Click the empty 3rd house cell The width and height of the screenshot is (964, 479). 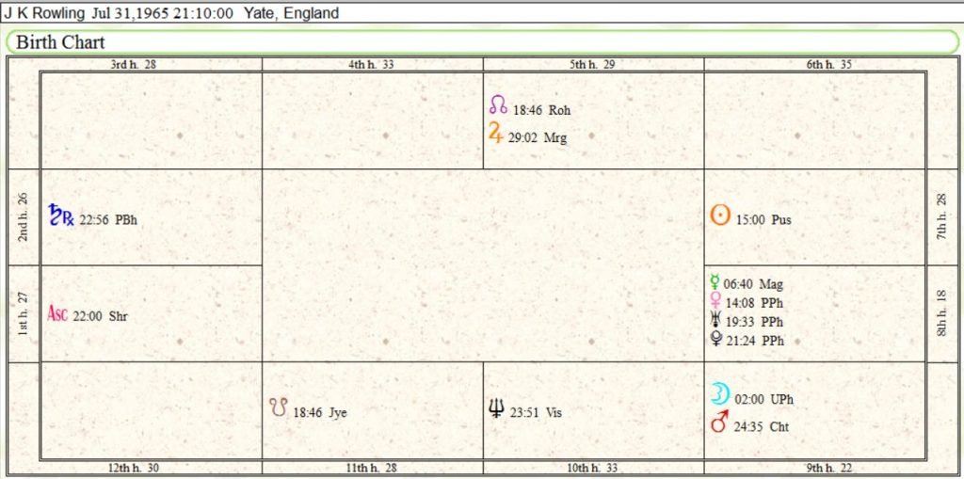click(152, 120)
